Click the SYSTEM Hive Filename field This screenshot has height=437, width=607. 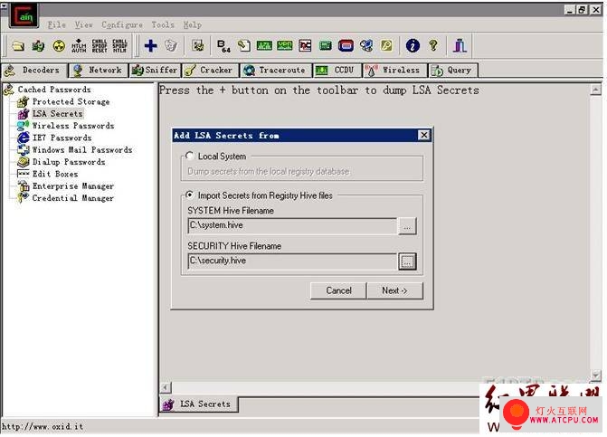coord(292,225)
